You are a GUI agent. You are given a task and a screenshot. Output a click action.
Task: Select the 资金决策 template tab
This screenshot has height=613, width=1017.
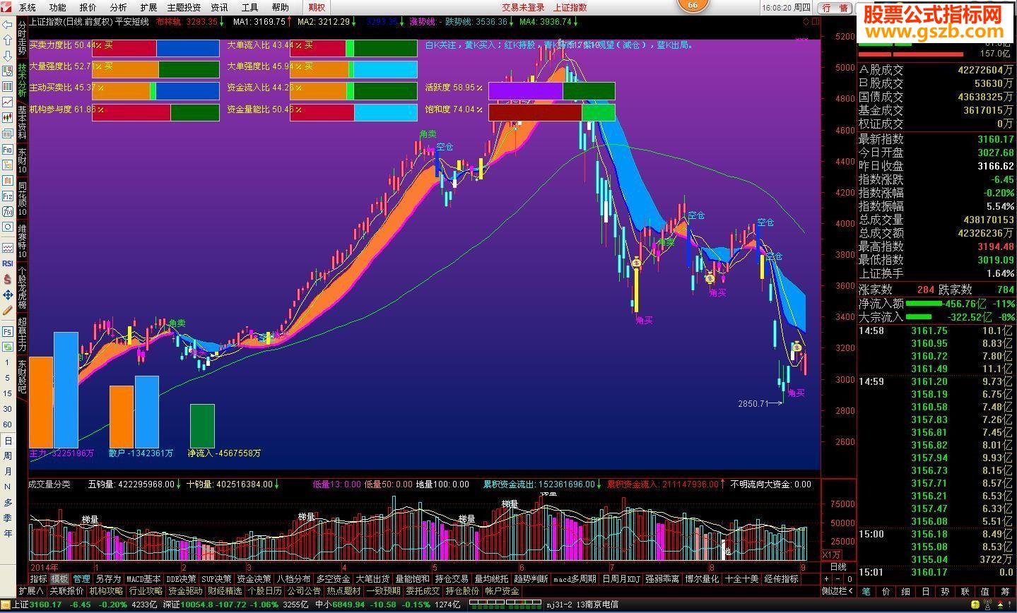pyautogui.click(x=254, y=579)
